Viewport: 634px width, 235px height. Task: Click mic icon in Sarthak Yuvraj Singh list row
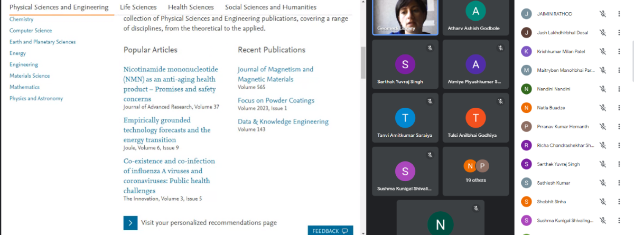pos(603,164)
